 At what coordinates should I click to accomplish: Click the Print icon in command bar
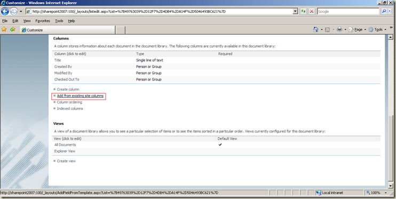[339, 29]
